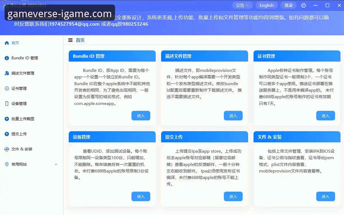Click the 批量上传截图 upload icon
Image resolution: width=344 pixels, height=215 pixels.
[7, 119]
